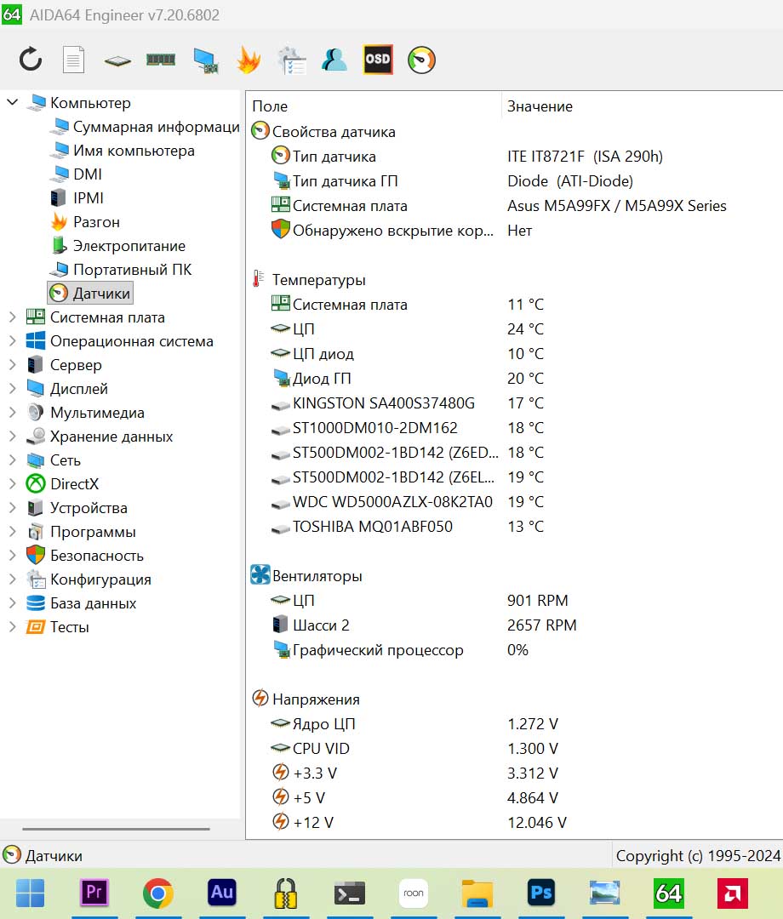783x919 pixels.
Task: Select the Шасси 2 fan row
Action: [x=514, y=625]
